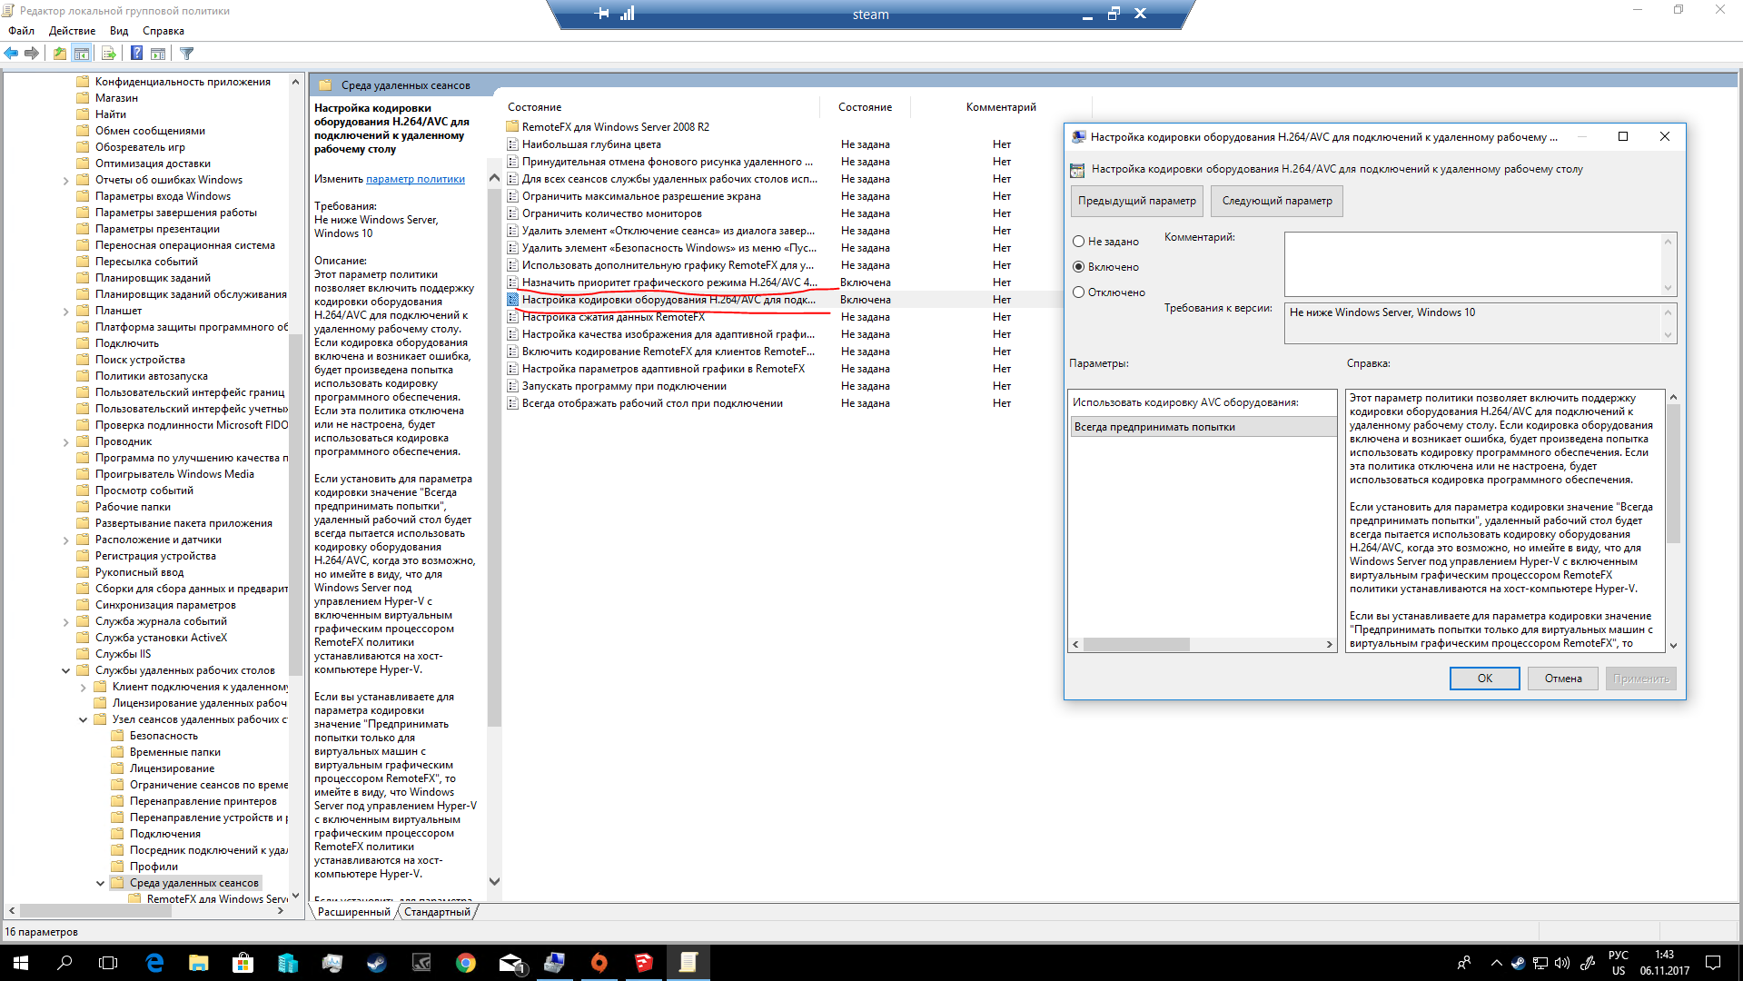Click the export list toolbar icon

[108, 53]
